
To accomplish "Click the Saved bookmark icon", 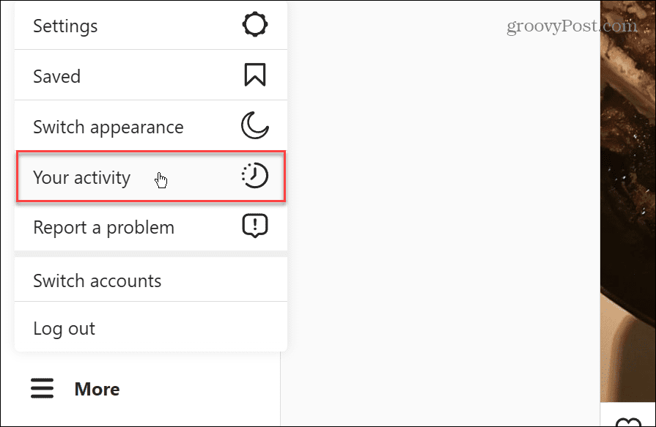I will [255, 75].
